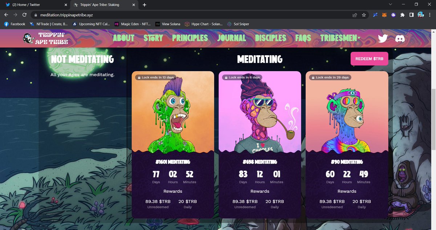Select the green slime ape #1601 image
Viewport: 436px width, 230px height.
coord(173,113)
